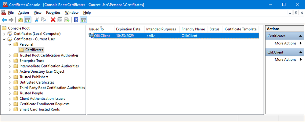The height and width of the screenshot is (122, 305).
Task: Click the Untrusted Certificates folder icon
Action: pos(16,82)
